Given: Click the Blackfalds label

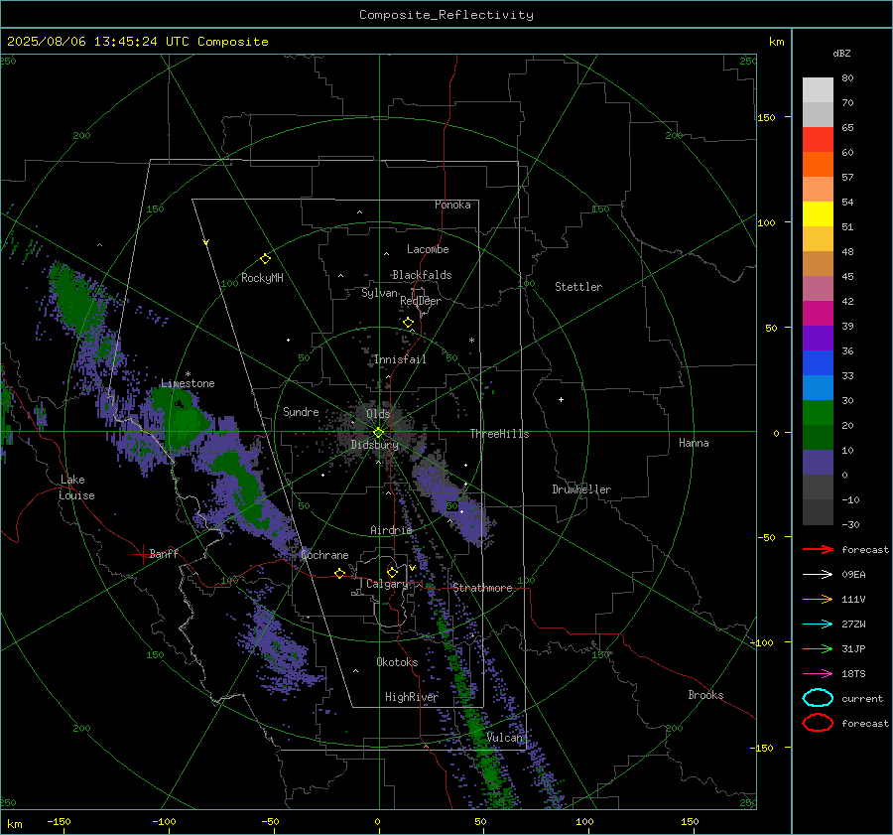Looking at the screenshot, I should point(422,275).
